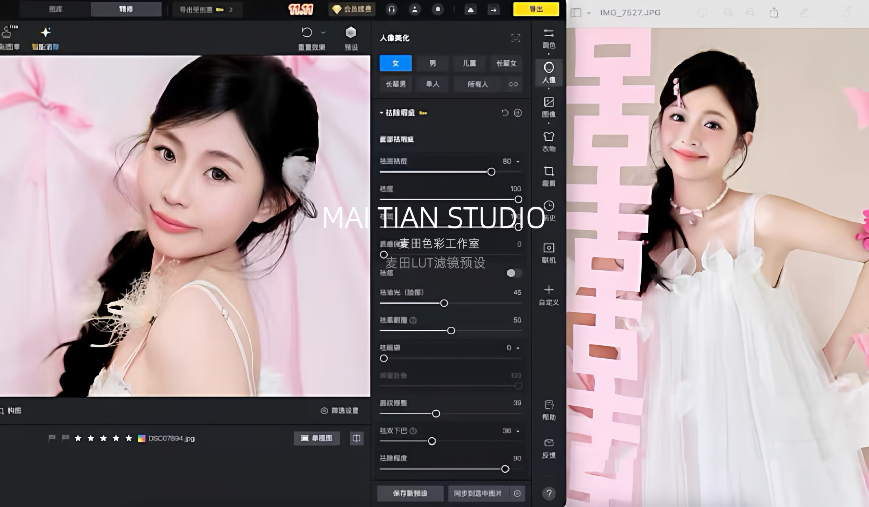This screenshot has width=869, height=507.
Task: Open the 衣物 clothing tool
Action: pyautogui.click(x=549, y=141)
